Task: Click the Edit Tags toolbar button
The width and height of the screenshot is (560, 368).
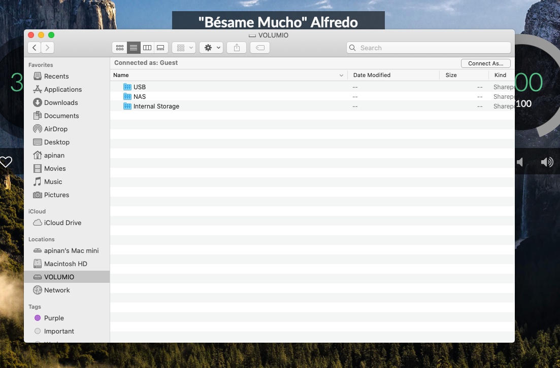Action: tap(260, 48)
